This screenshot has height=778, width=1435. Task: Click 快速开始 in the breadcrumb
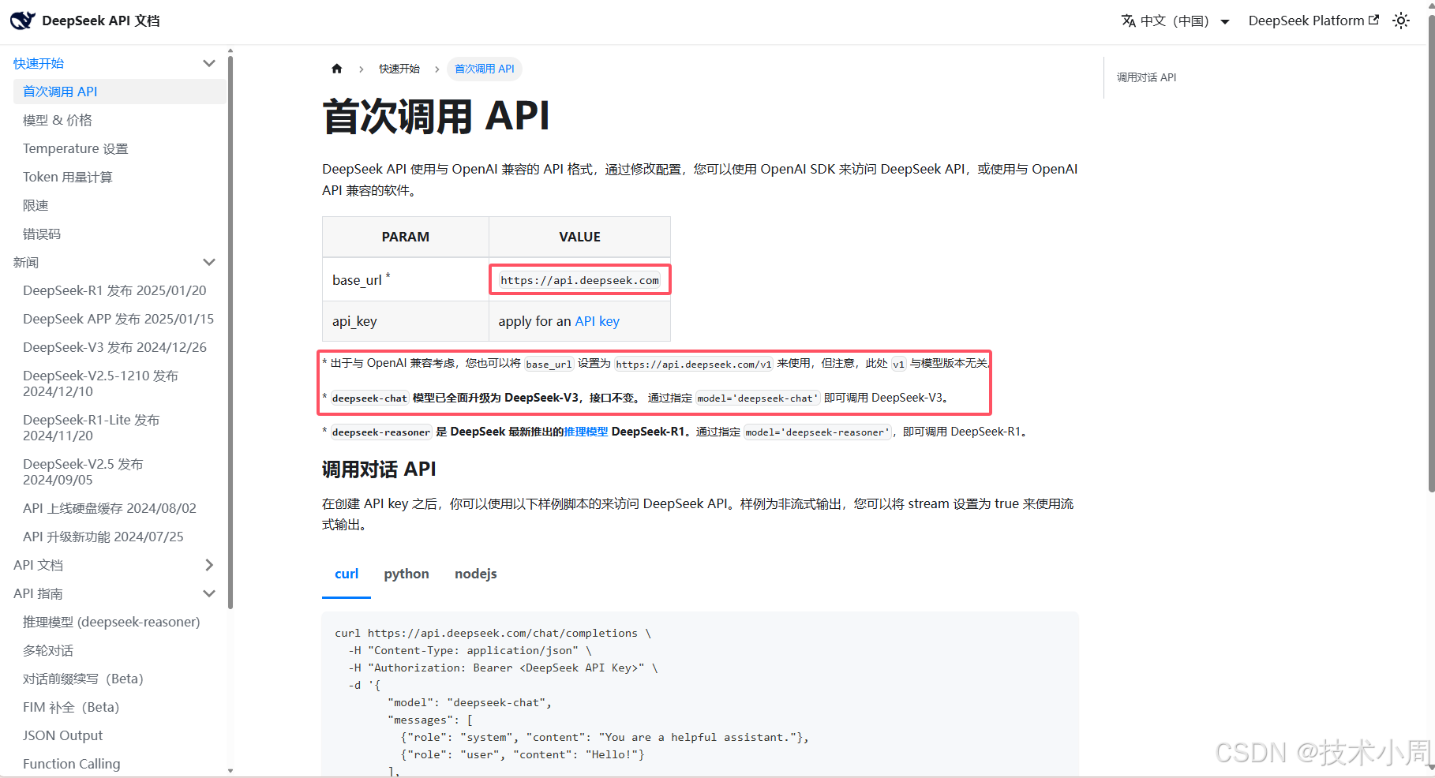coord(399,69)
